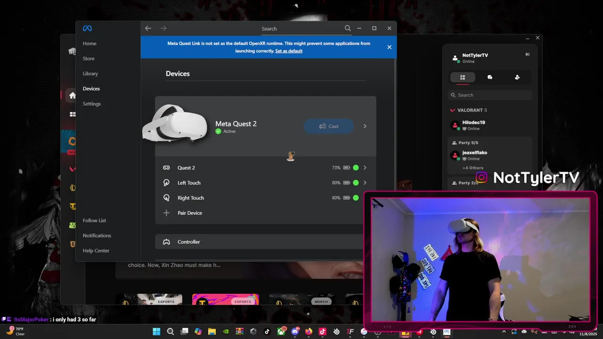The image size is (603, 339).
Task: Click the Cast button
Action: click(329, 126)
